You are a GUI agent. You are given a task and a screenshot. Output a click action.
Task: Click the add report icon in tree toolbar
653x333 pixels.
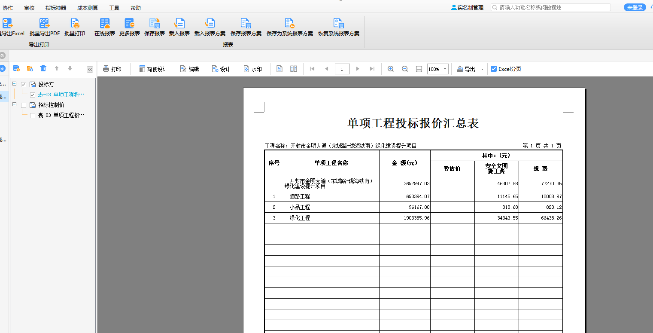pos(17,68)
